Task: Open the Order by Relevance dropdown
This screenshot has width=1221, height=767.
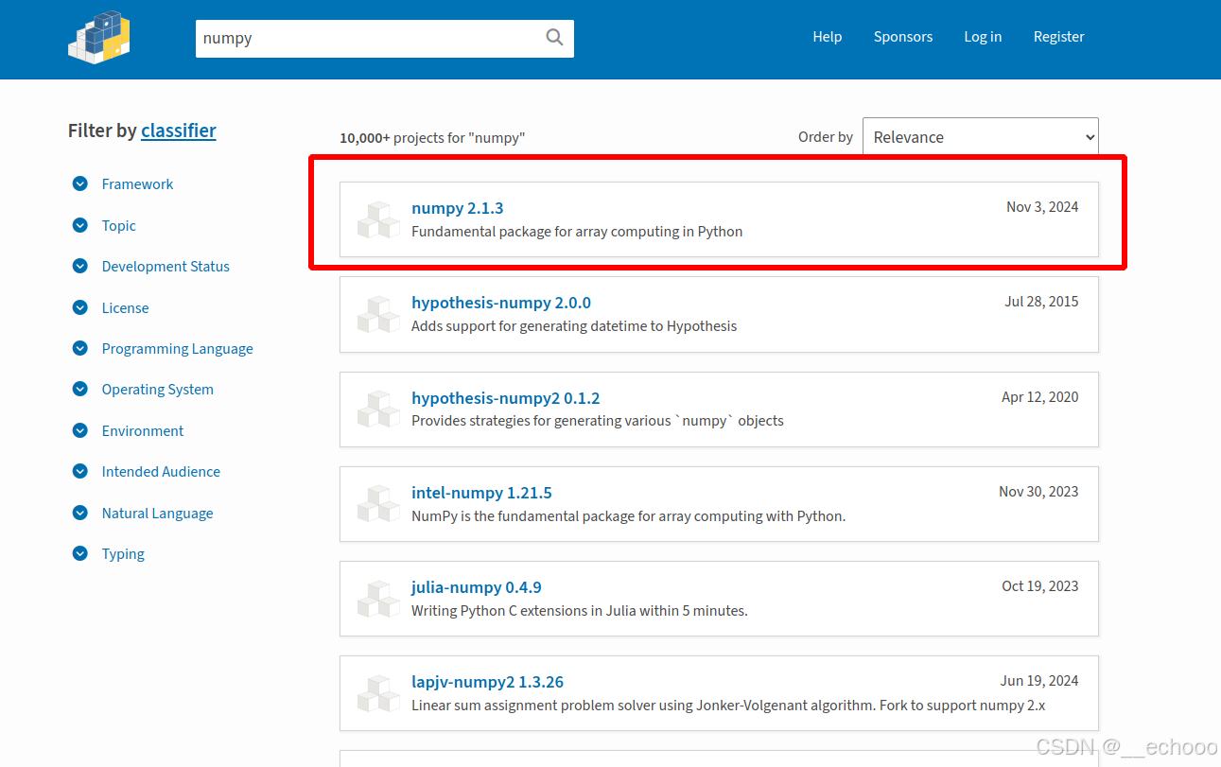Action: [980, 137]
